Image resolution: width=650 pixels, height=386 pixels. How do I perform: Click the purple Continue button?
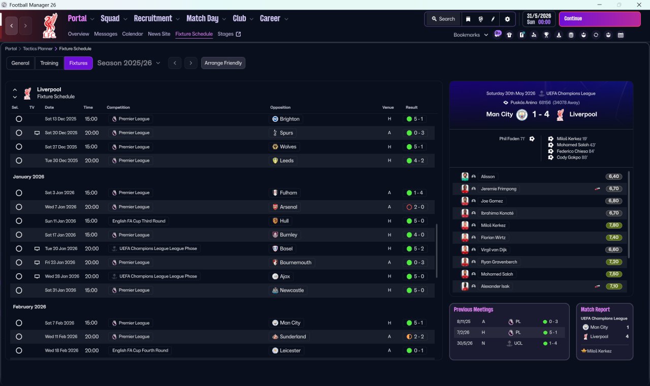pyautogui.click(x=600, y=19)
